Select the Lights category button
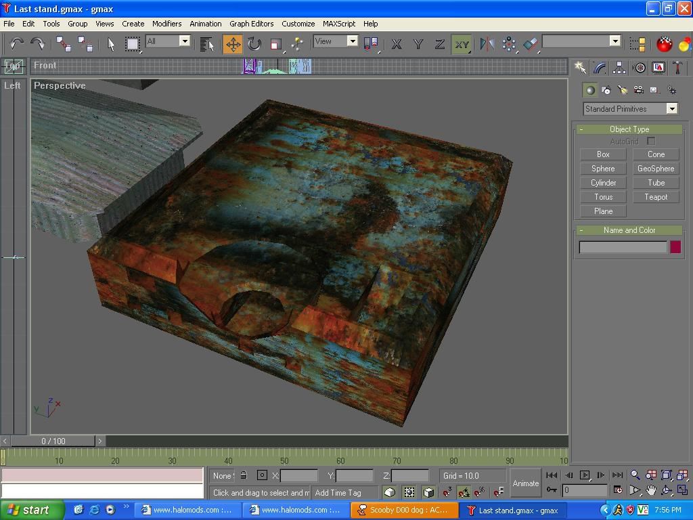Screen dimensions: 693x520 coord(623,90)
